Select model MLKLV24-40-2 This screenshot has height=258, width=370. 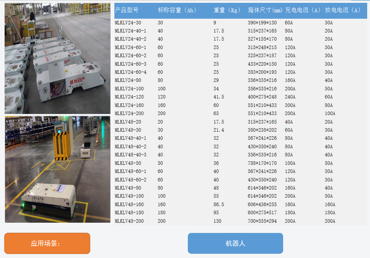click(x=131, y=39)
